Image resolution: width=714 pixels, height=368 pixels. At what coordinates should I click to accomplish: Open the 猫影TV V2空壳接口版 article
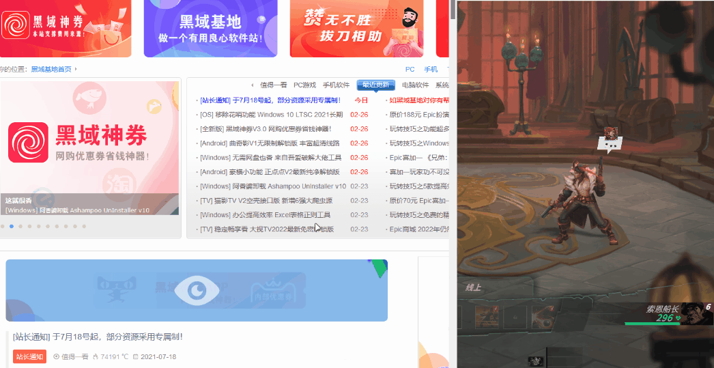tap(266, 201)
